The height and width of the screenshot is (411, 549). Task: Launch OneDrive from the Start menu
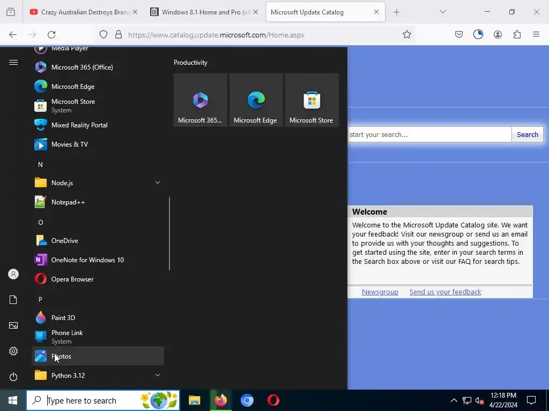pyautogui.click(x=98, y=240)
